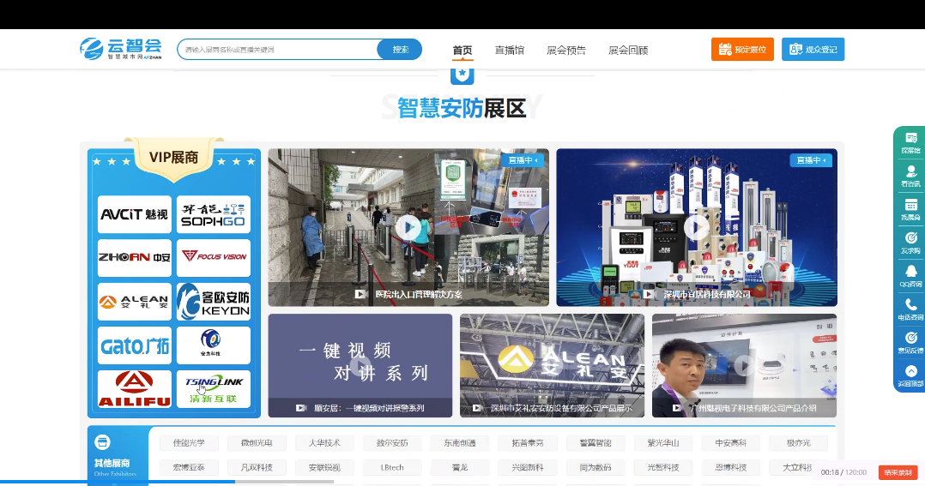
Task: Play the 深圳市宜居科技有限公司 video
Action: 697,227
